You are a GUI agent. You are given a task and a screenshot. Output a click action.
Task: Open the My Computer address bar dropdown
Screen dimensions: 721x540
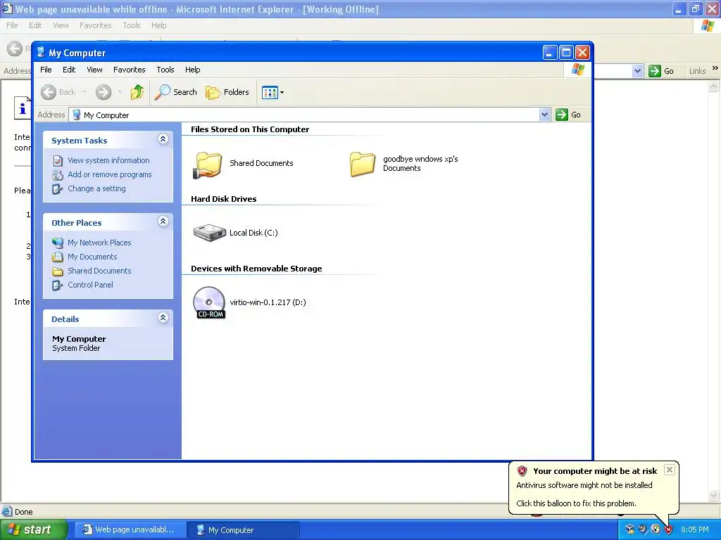tap(544, 115)
